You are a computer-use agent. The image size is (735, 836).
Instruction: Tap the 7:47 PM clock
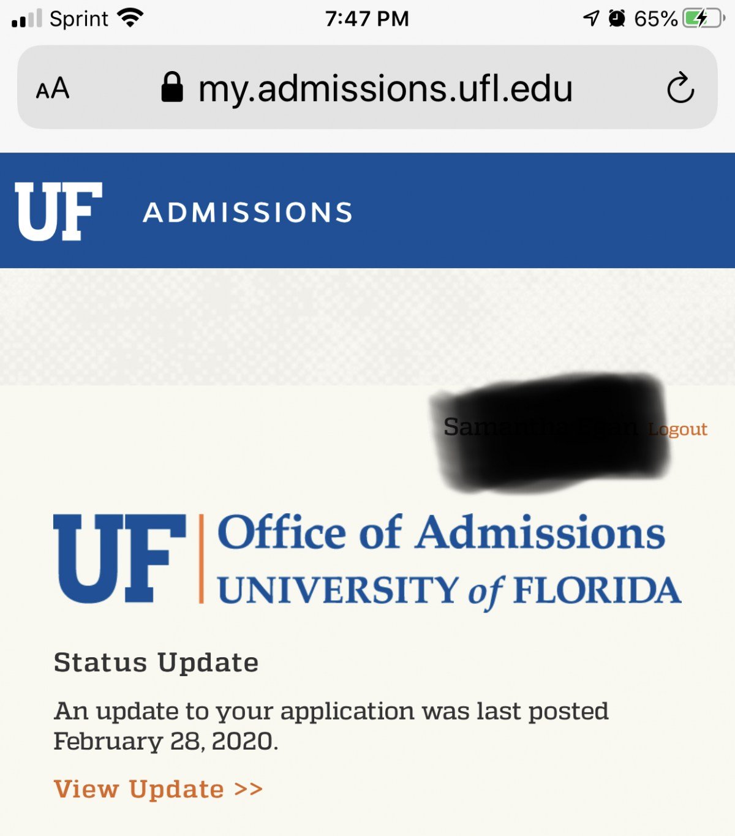click(x=367, y=18)
